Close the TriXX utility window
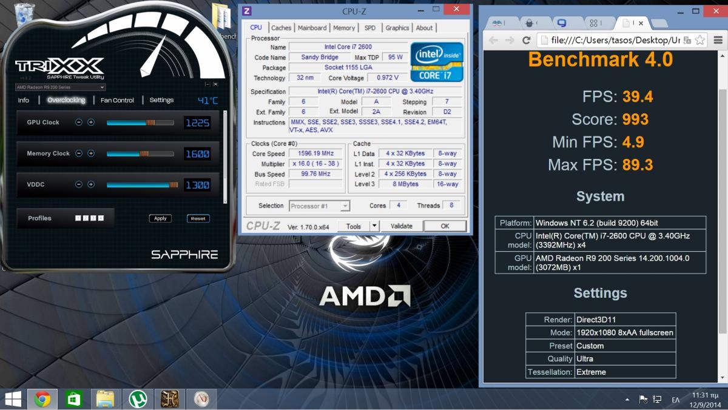The width and height of the screenshot is (728, 410). (215, 84)
